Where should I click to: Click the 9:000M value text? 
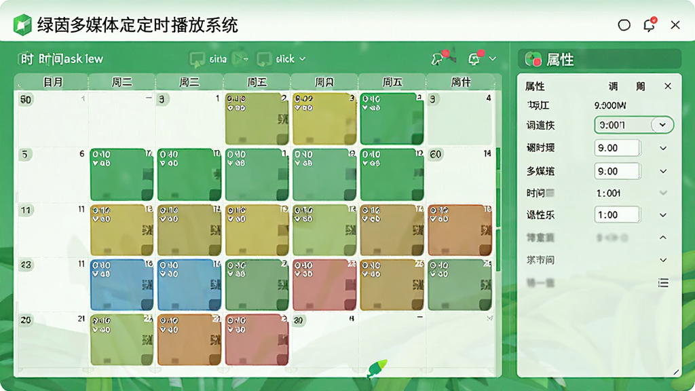point(610,105)
